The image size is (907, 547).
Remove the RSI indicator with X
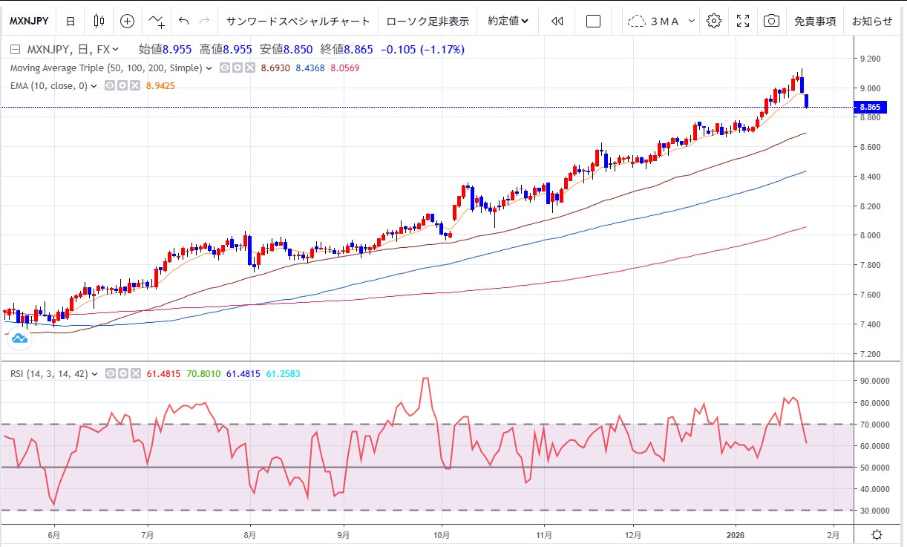pyautogui.click(x=135, y=374)
